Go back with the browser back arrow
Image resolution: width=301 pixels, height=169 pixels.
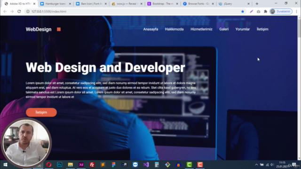tap(5, 11)
